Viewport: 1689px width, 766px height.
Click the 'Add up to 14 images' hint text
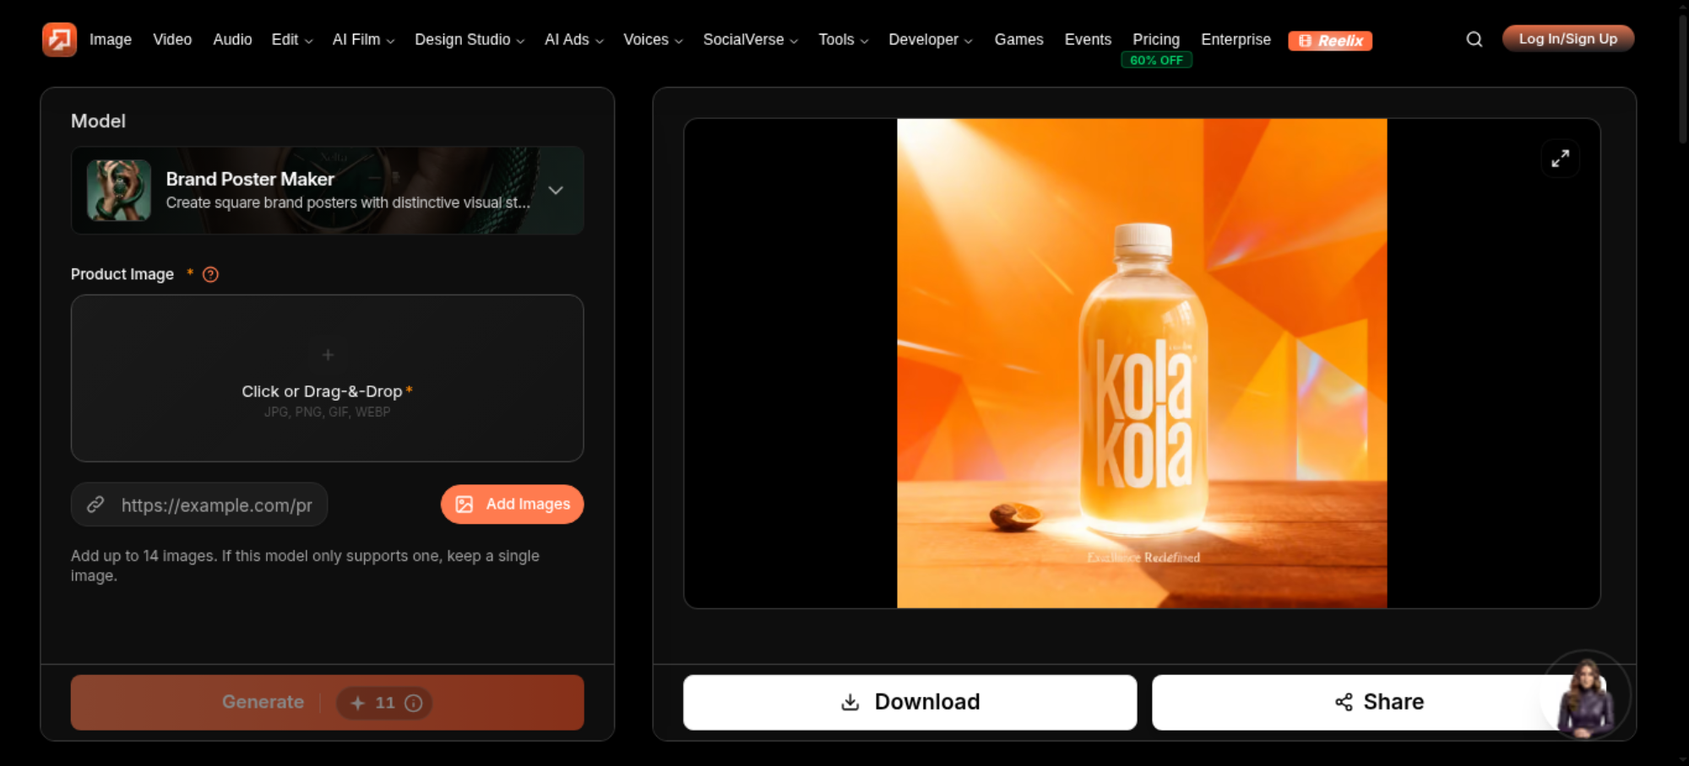(305, 566)
